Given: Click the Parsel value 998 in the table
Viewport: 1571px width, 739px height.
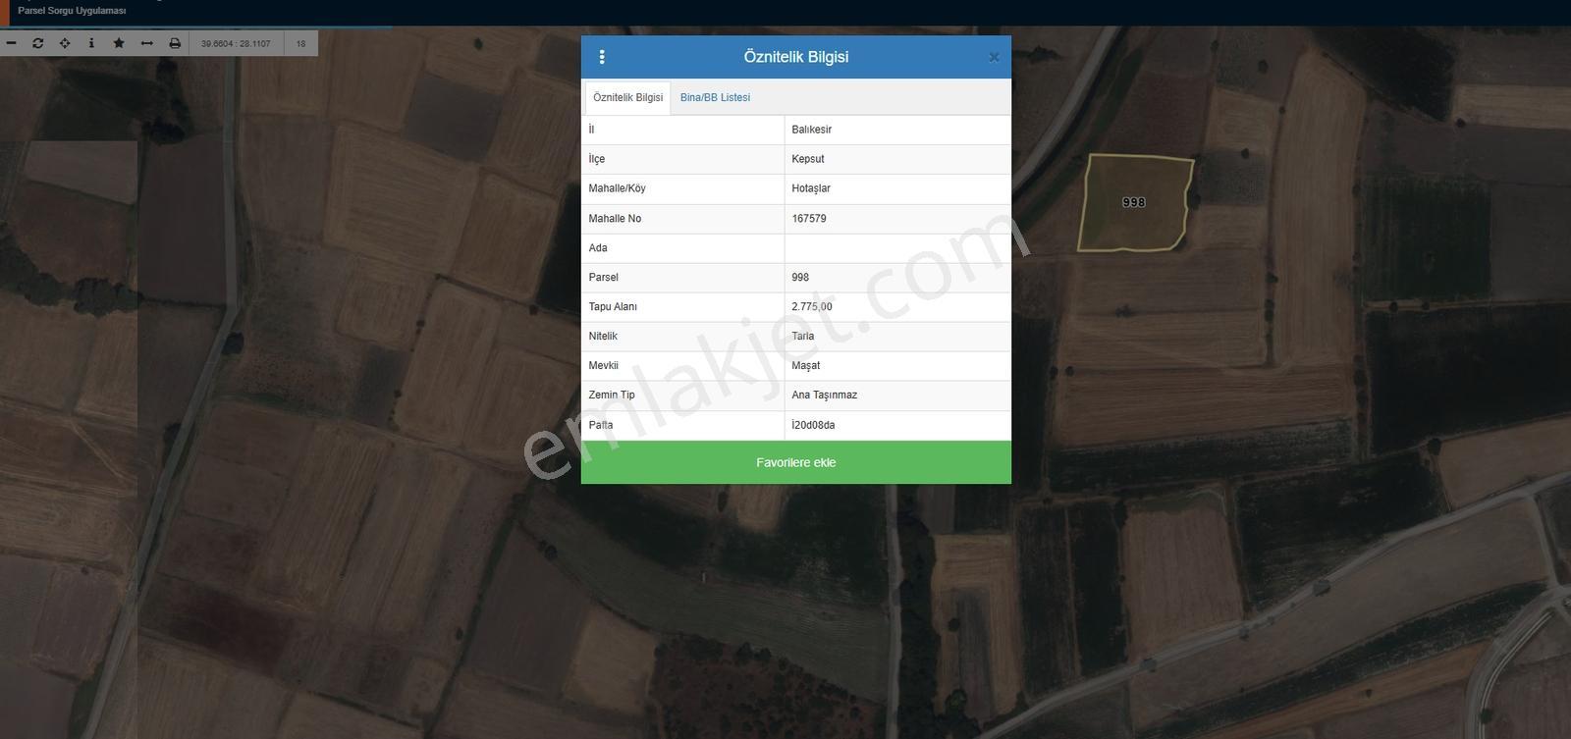Looking at the screenshot, I should tap(800, 278).
